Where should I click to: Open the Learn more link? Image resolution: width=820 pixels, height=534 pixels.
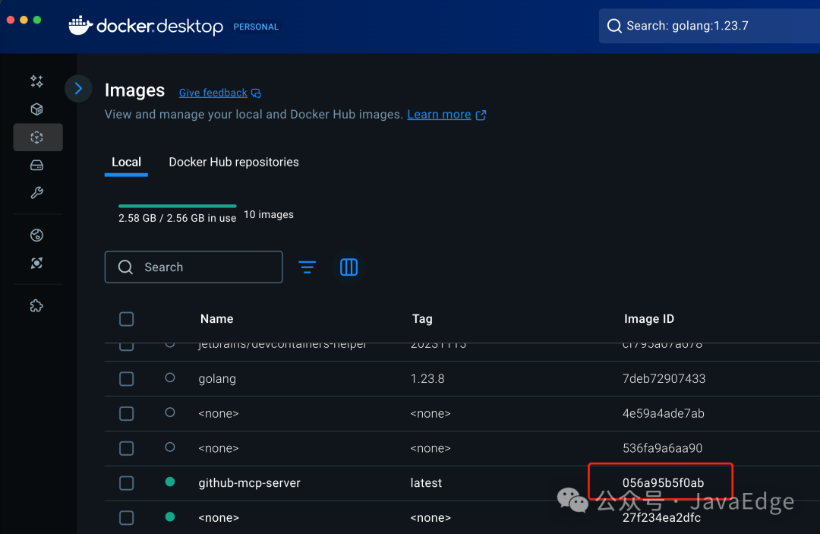point(440,115)
